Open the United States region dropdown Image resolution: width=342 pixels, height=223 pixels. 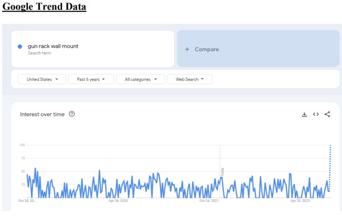(42, 79)
